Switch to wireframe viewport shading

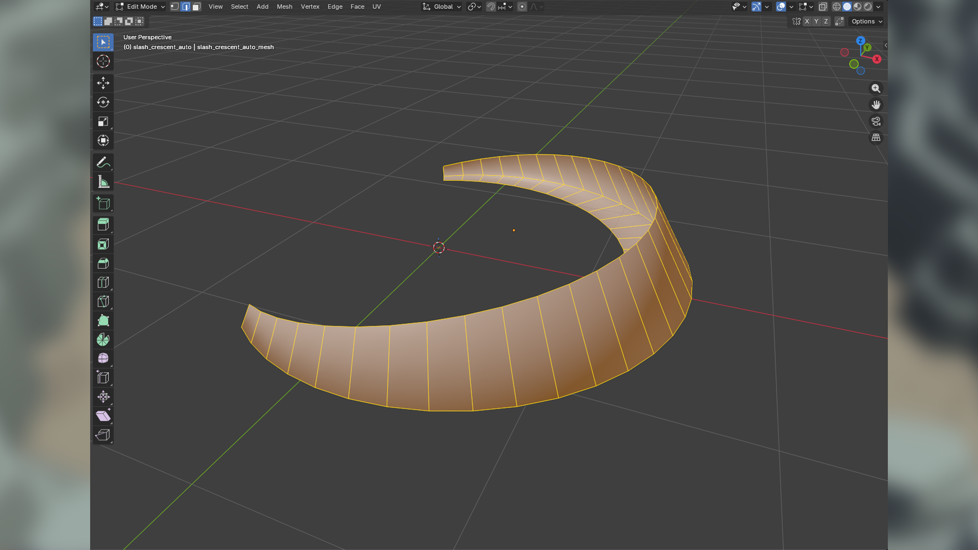pyautogui.click(x=836, y=7)
